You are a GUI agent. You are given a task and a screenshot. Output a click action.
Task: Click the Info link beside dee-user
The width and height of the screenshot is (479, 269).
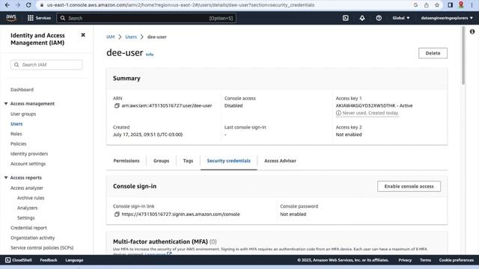150,55
